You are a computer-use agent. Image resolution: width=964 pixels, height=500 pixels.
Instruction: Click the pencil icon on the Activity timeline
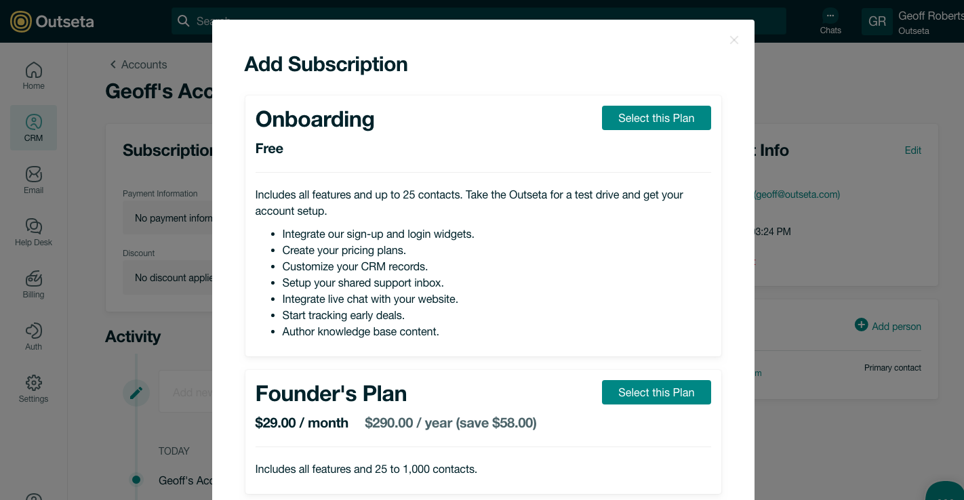pos(136,392)
